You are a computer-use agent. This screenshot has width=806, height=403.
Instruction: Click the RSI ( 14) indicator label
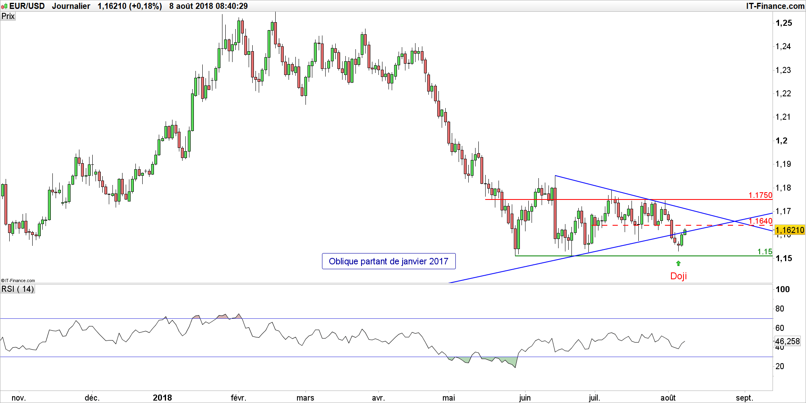(x=18, y=289)
